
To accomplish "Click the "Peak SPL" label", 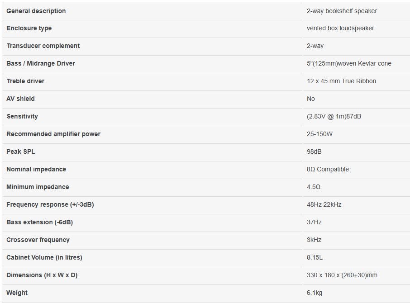I will tap(21, 151).
